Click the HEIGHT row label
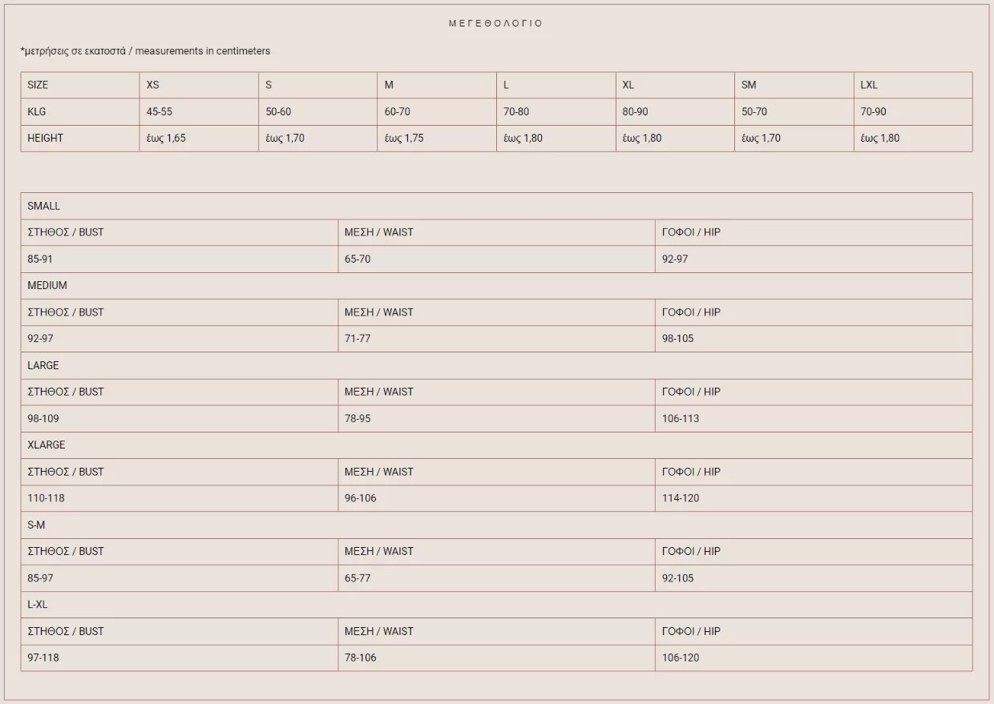This screenshot has width=994, height=704. [45, 138]
